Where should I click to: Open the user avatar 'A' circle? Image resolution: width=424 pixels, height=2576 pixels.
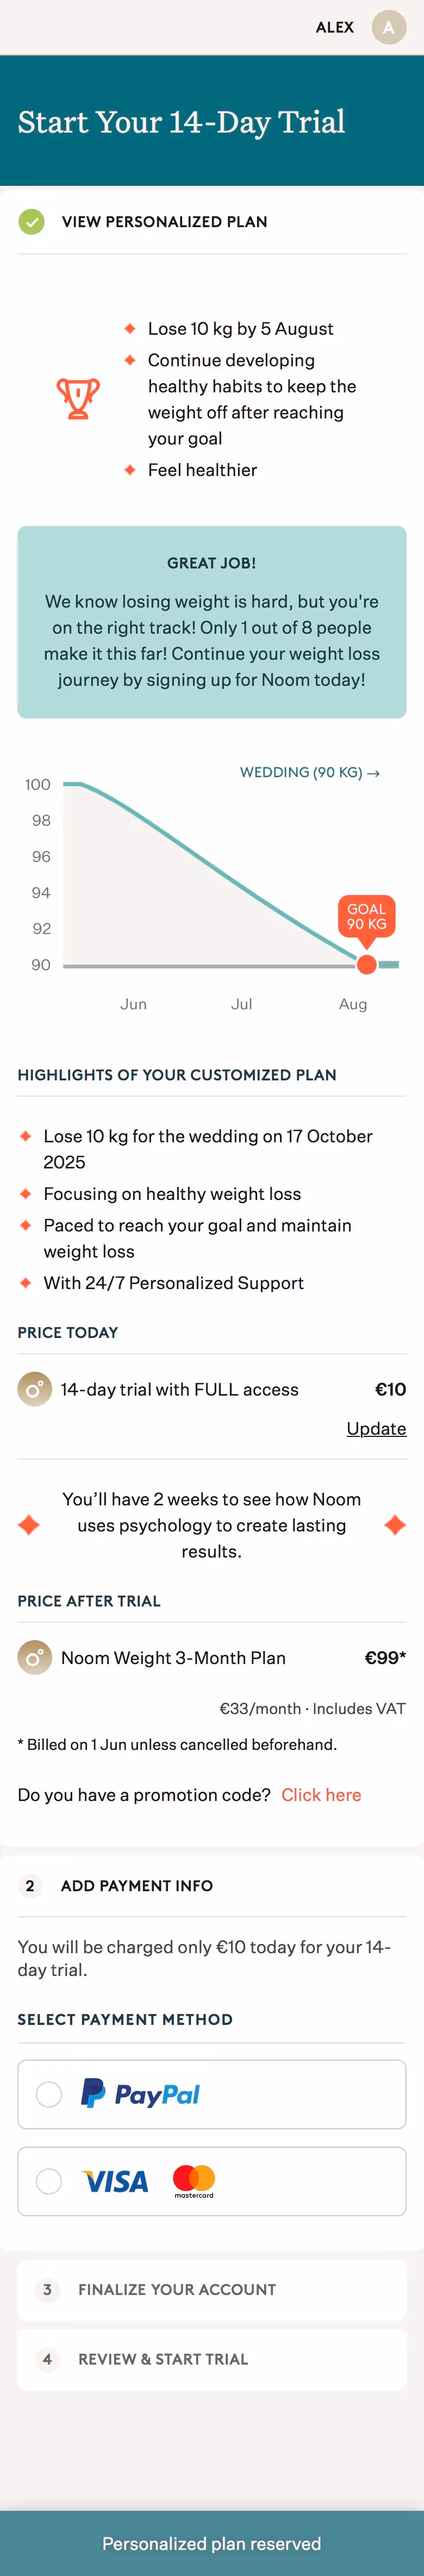pyautogui.click(x=388, y=27)
